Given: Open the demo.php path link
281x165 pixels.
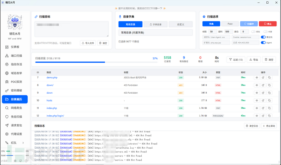Looking at the screenshot, I should [52, 77].
